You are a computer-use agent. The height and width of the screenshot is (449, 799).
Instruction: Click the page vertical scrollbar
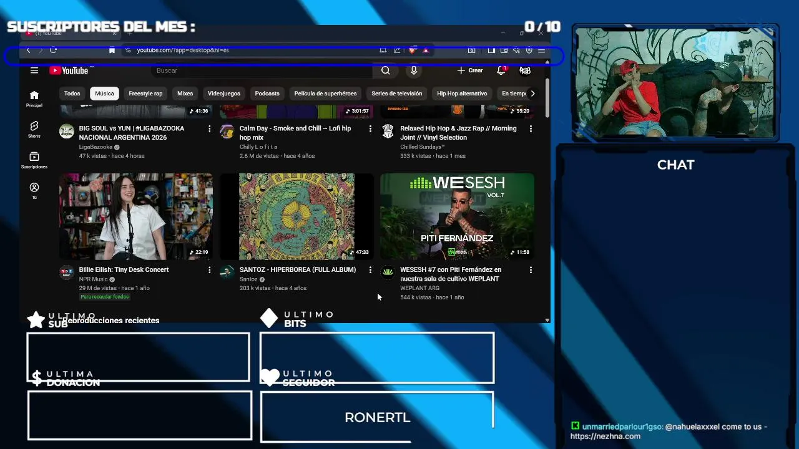click(547, 97)
